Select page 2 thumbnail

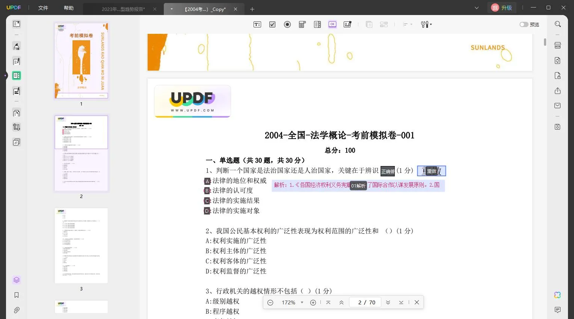(x=81, y=153)
